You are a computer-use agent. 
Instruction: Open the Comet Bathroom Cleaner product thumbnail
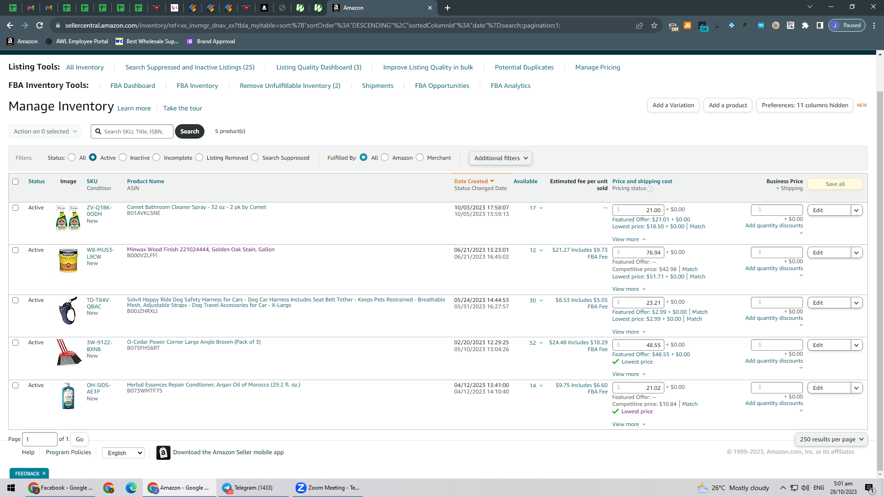(68, 218)
